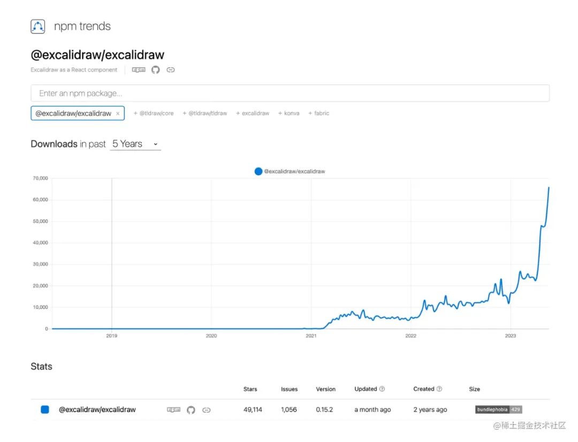
Task: Focus the 'Enter an npm package...' search field
Action: point(290,93)
